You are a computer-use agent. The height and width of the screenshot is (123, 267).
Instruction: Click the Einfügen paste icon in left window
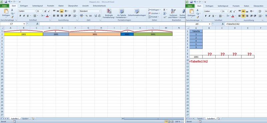(6, 11)
